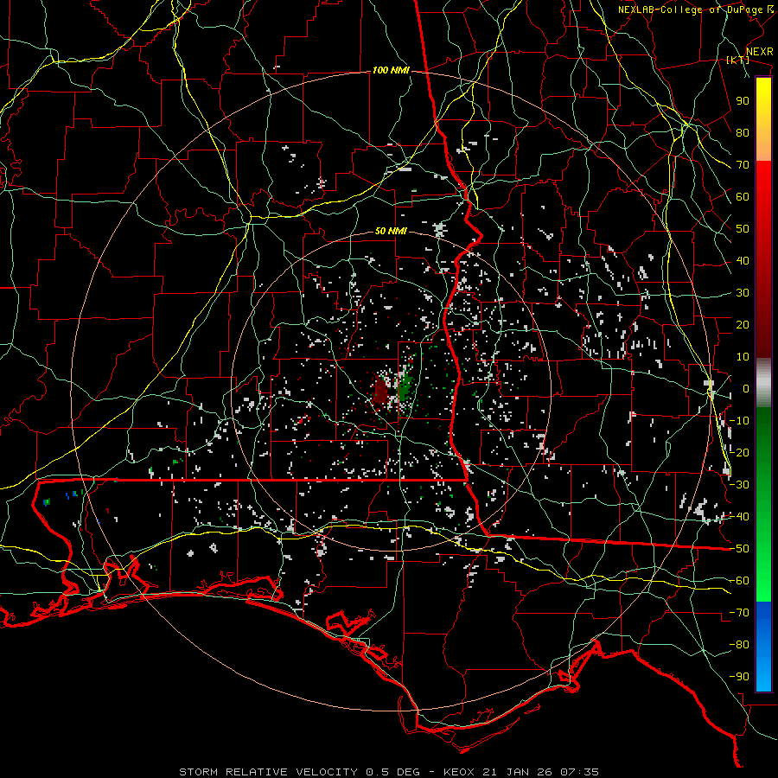Click the 90 value on the velocity scale
This screenshot has height=778, width=778.
[x=743, y=101]
